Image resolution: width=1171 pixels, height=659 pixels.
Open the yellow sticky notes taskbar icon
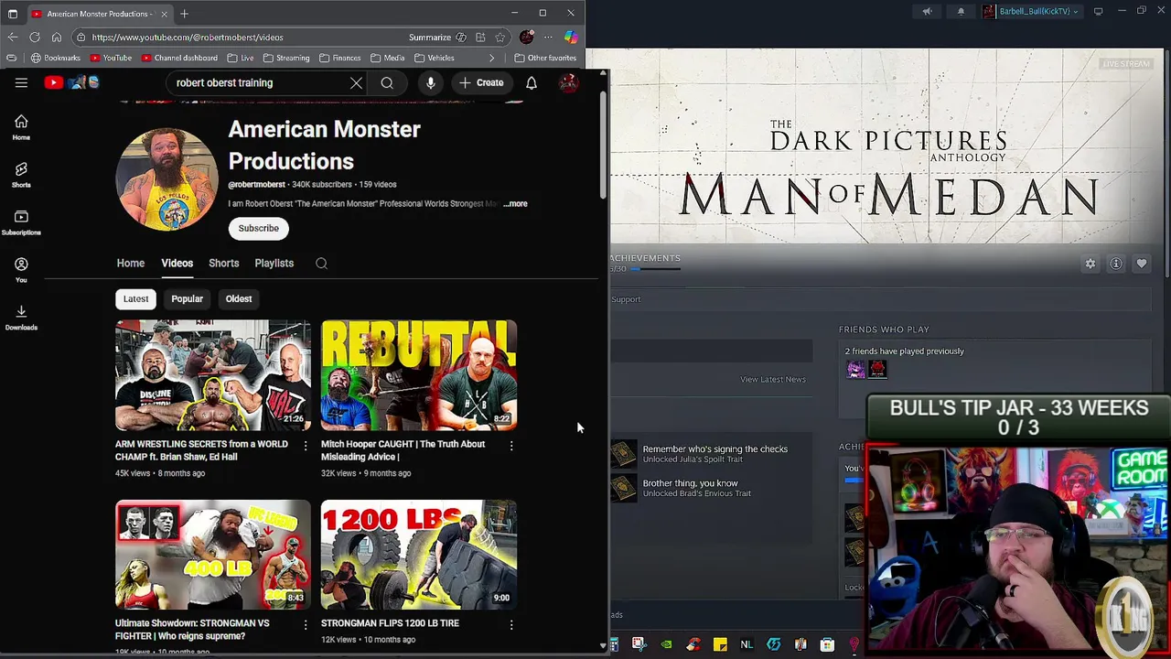[720, 644]
